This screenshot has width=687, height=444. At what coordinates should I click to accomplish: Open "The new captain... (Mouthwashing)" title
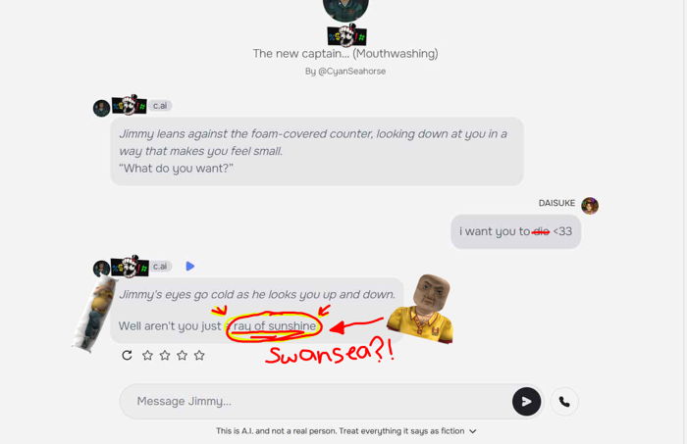click(345, 53)
